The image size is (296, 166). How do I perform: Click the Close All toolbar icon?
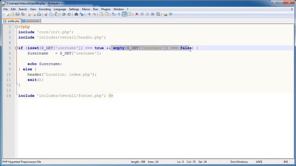34,14
